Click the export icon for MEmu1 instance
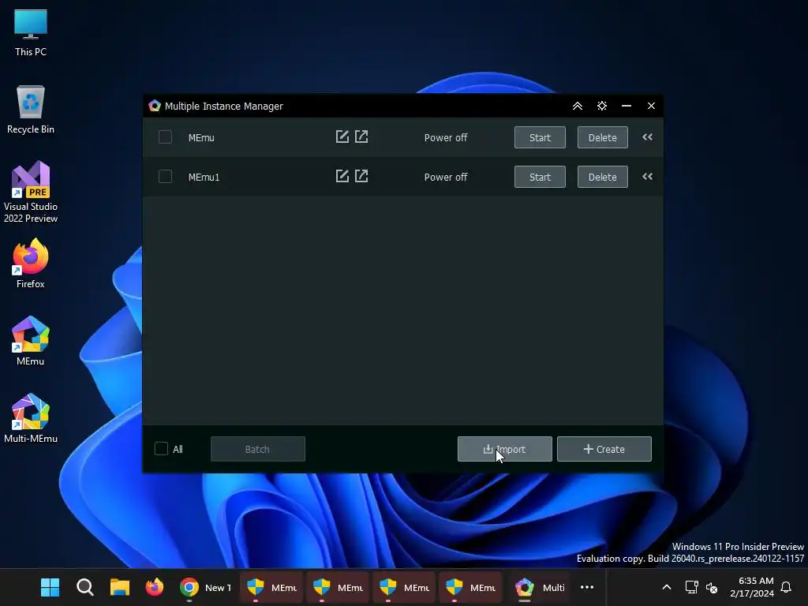The height and width of the screenshot is (606, 808). (x=361, y=176)
